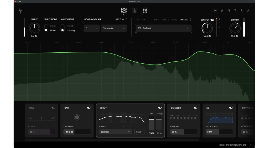Click the DYN info icon in Sculpt

click(161, 114)
